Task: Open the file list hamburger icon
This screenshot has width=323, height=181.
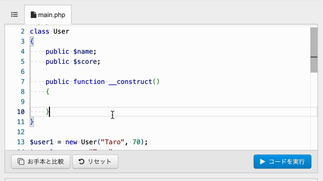Action: (x=15, y=15)
